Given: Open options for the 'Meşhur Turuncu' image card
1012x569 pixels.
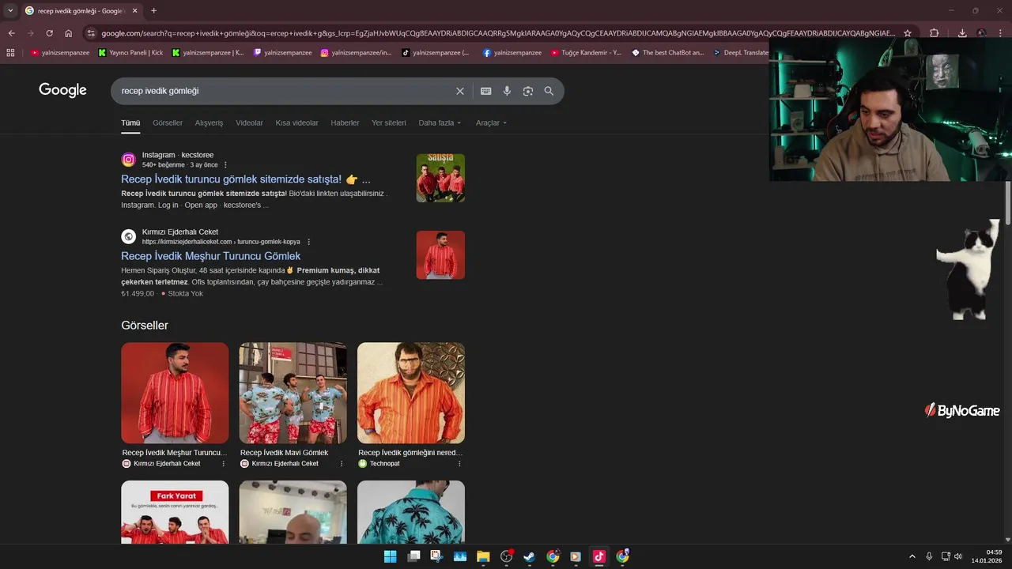Looking at the screenshot, I should point(224,464).
